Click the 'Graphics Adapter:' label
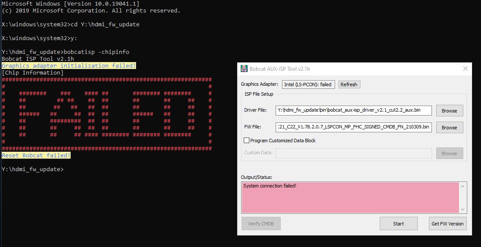Image resolution: width=481 pixels, height=247 pixels. 260,84
